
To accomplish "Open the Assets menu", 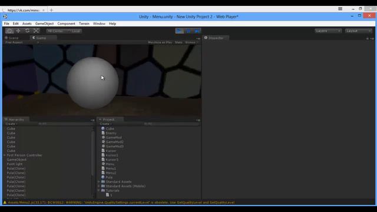I will point(27,24).
